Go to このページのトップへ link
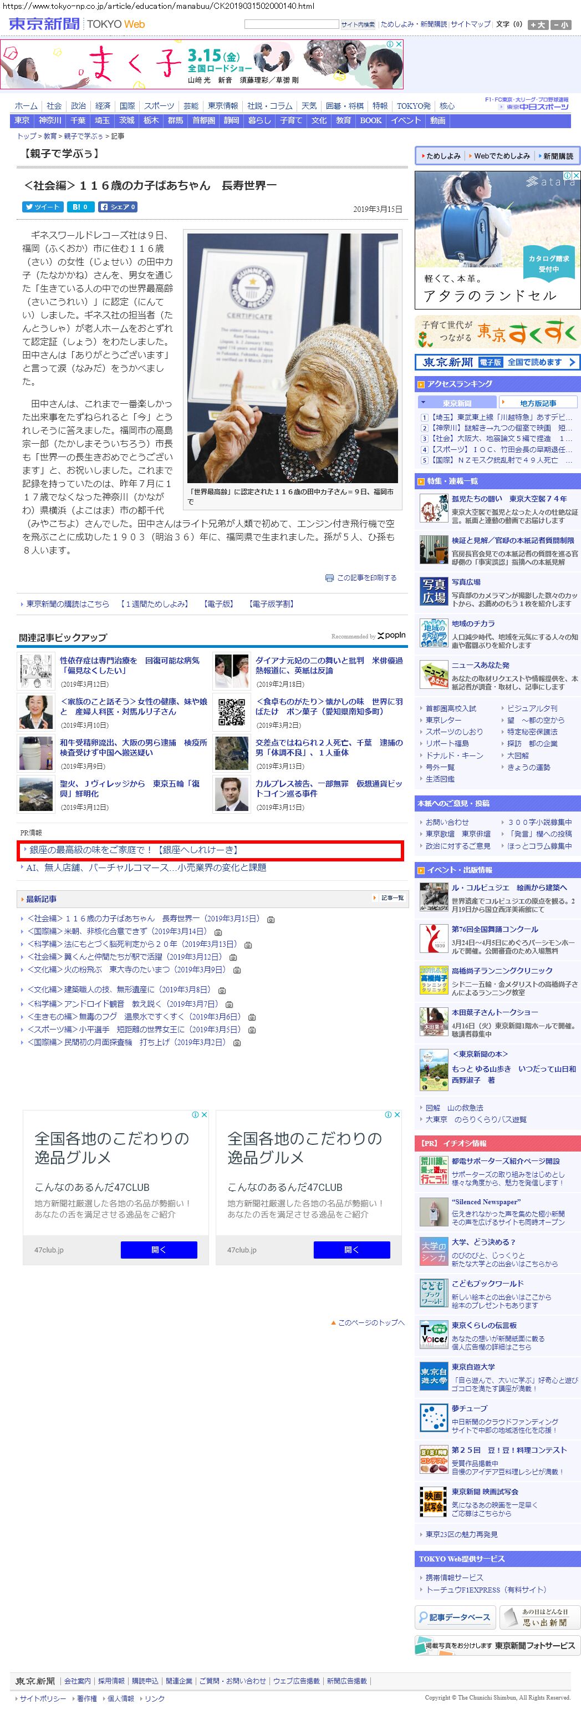This screenshot has width=581, height=1709. pyautogui.click(x=370, y=1322)
